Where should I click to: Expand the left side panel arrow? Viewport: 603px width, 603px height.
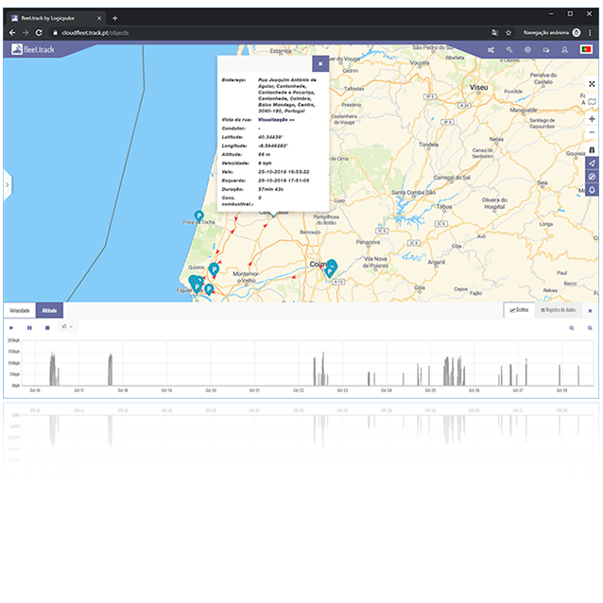point(7,185)
